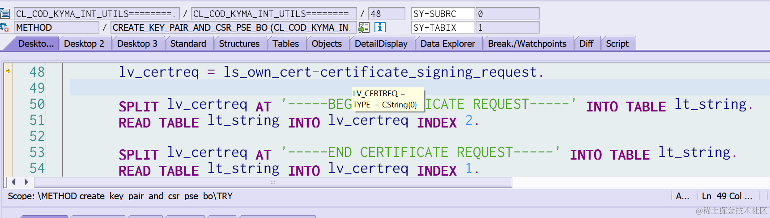Click INTO TABLE on line 53

tap(610, 155)
